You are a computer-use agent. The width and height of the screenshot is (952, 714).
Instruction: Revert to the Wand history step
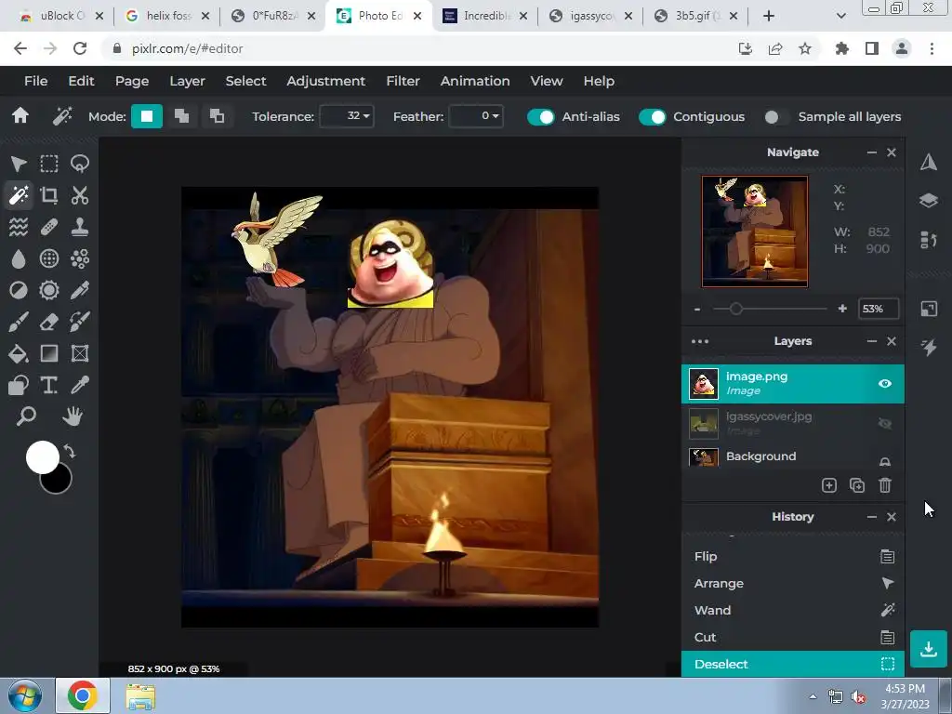tap(793, 610)
